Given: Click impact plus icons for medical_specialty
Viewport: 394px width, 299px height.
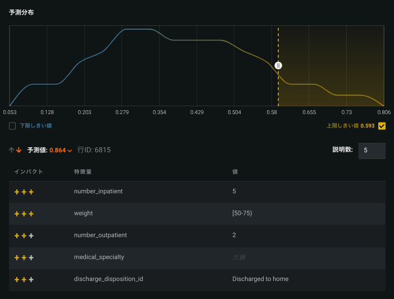Looking at the screenshot, I should tap(24, 257).
